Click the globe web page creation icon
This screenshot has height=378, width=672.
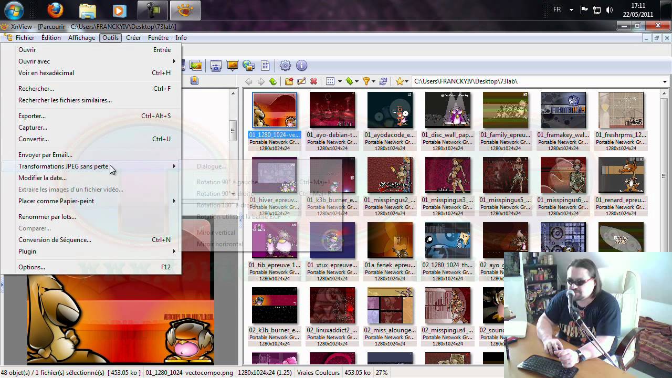point(248,66)
